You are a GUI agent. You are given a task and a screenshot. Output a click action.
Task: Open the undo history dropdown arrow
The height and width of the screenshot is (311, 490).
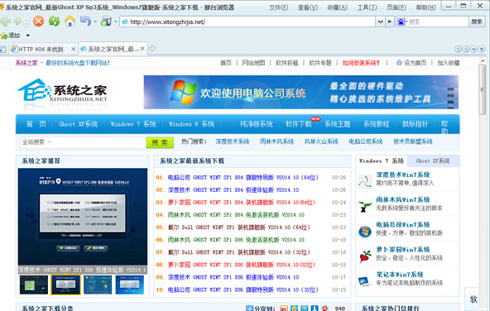coord(95,22)
